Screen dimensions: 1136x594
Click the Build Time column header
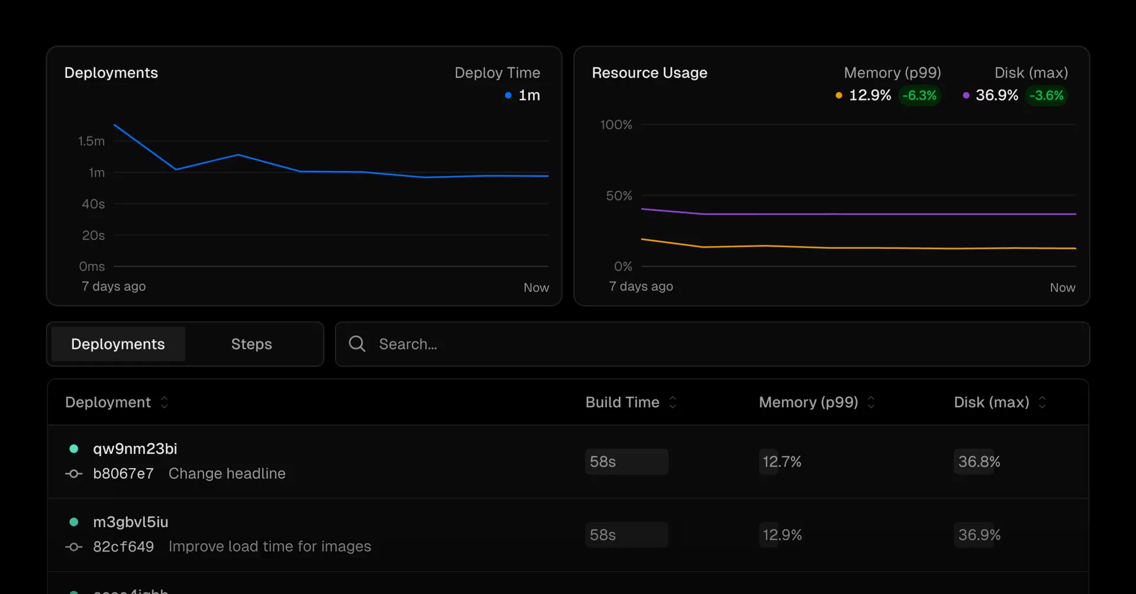(622, 403)
